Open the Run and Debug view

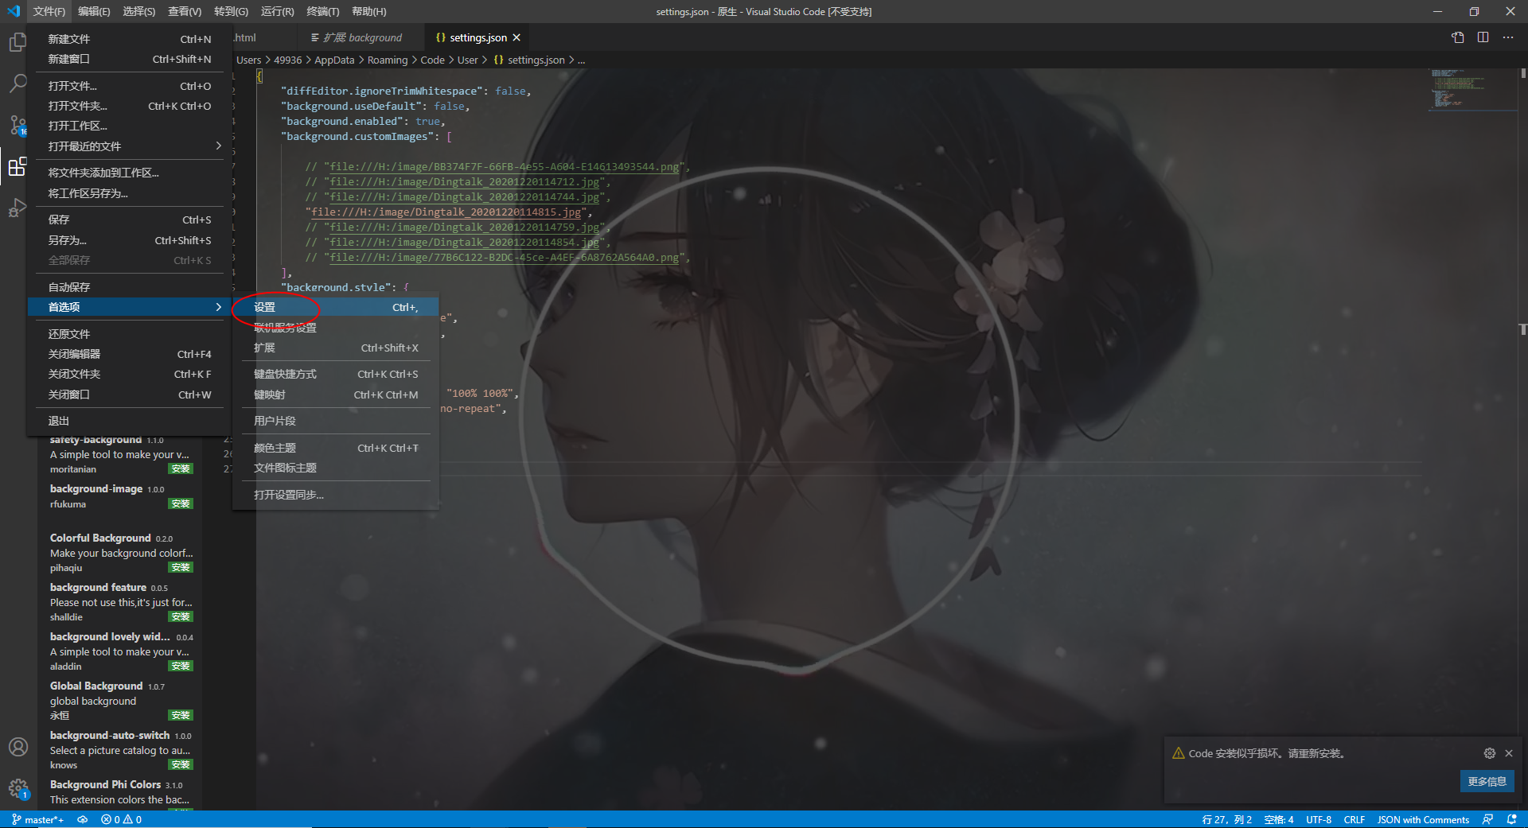(18, 208)
